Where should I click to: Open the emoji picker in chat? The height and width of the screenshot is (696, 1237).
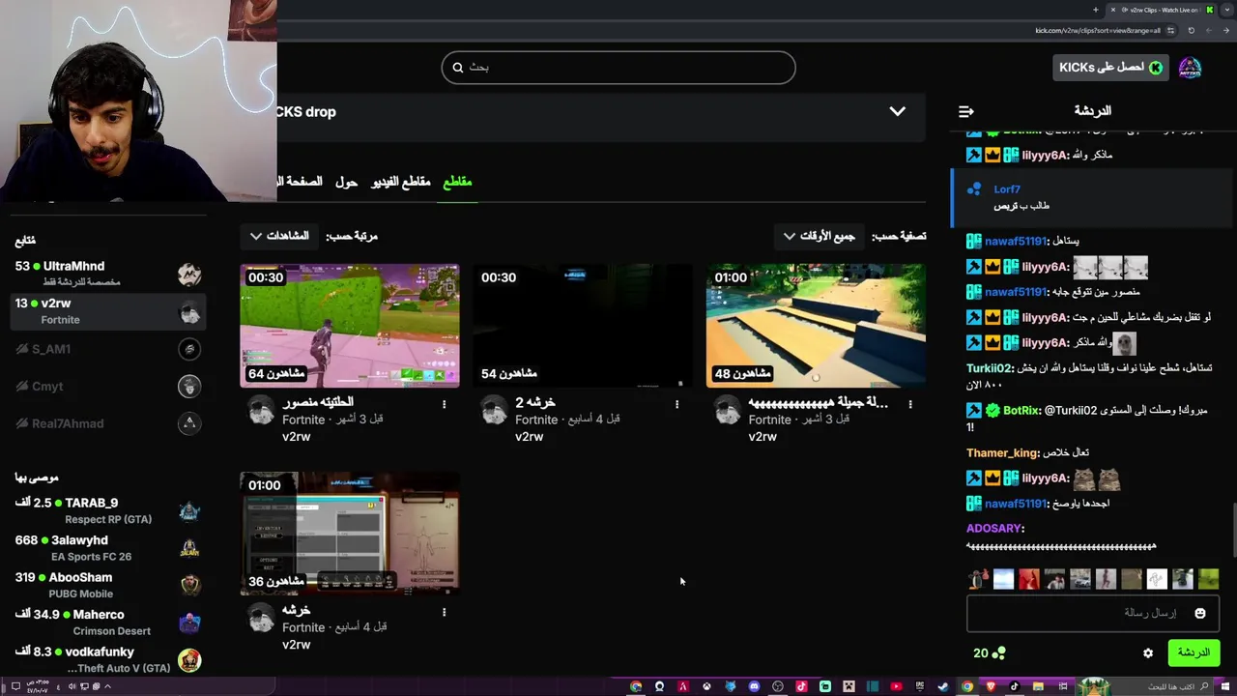coord(1200,613)
